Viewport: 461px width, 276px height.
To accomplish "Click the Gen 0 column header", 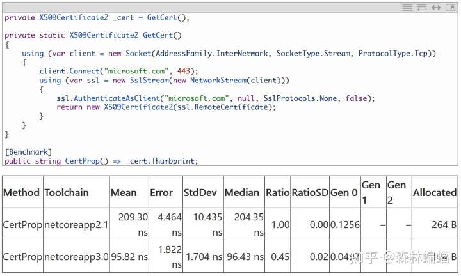I will pos(344,192).
